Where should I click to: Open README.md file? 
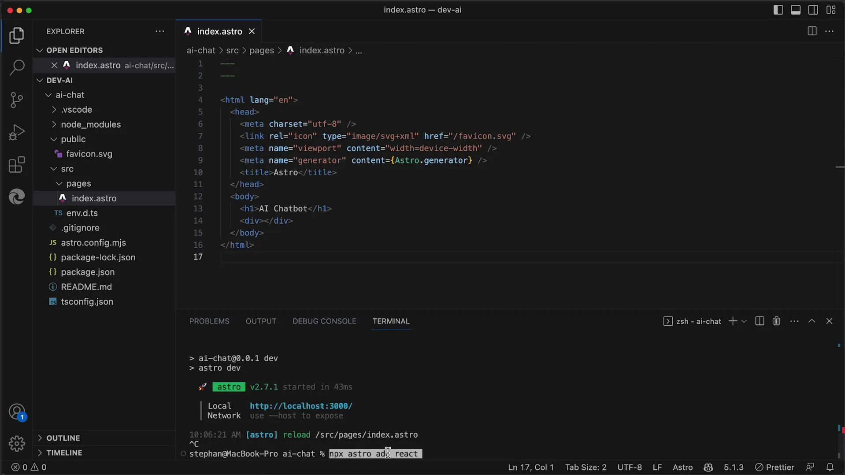104,287
